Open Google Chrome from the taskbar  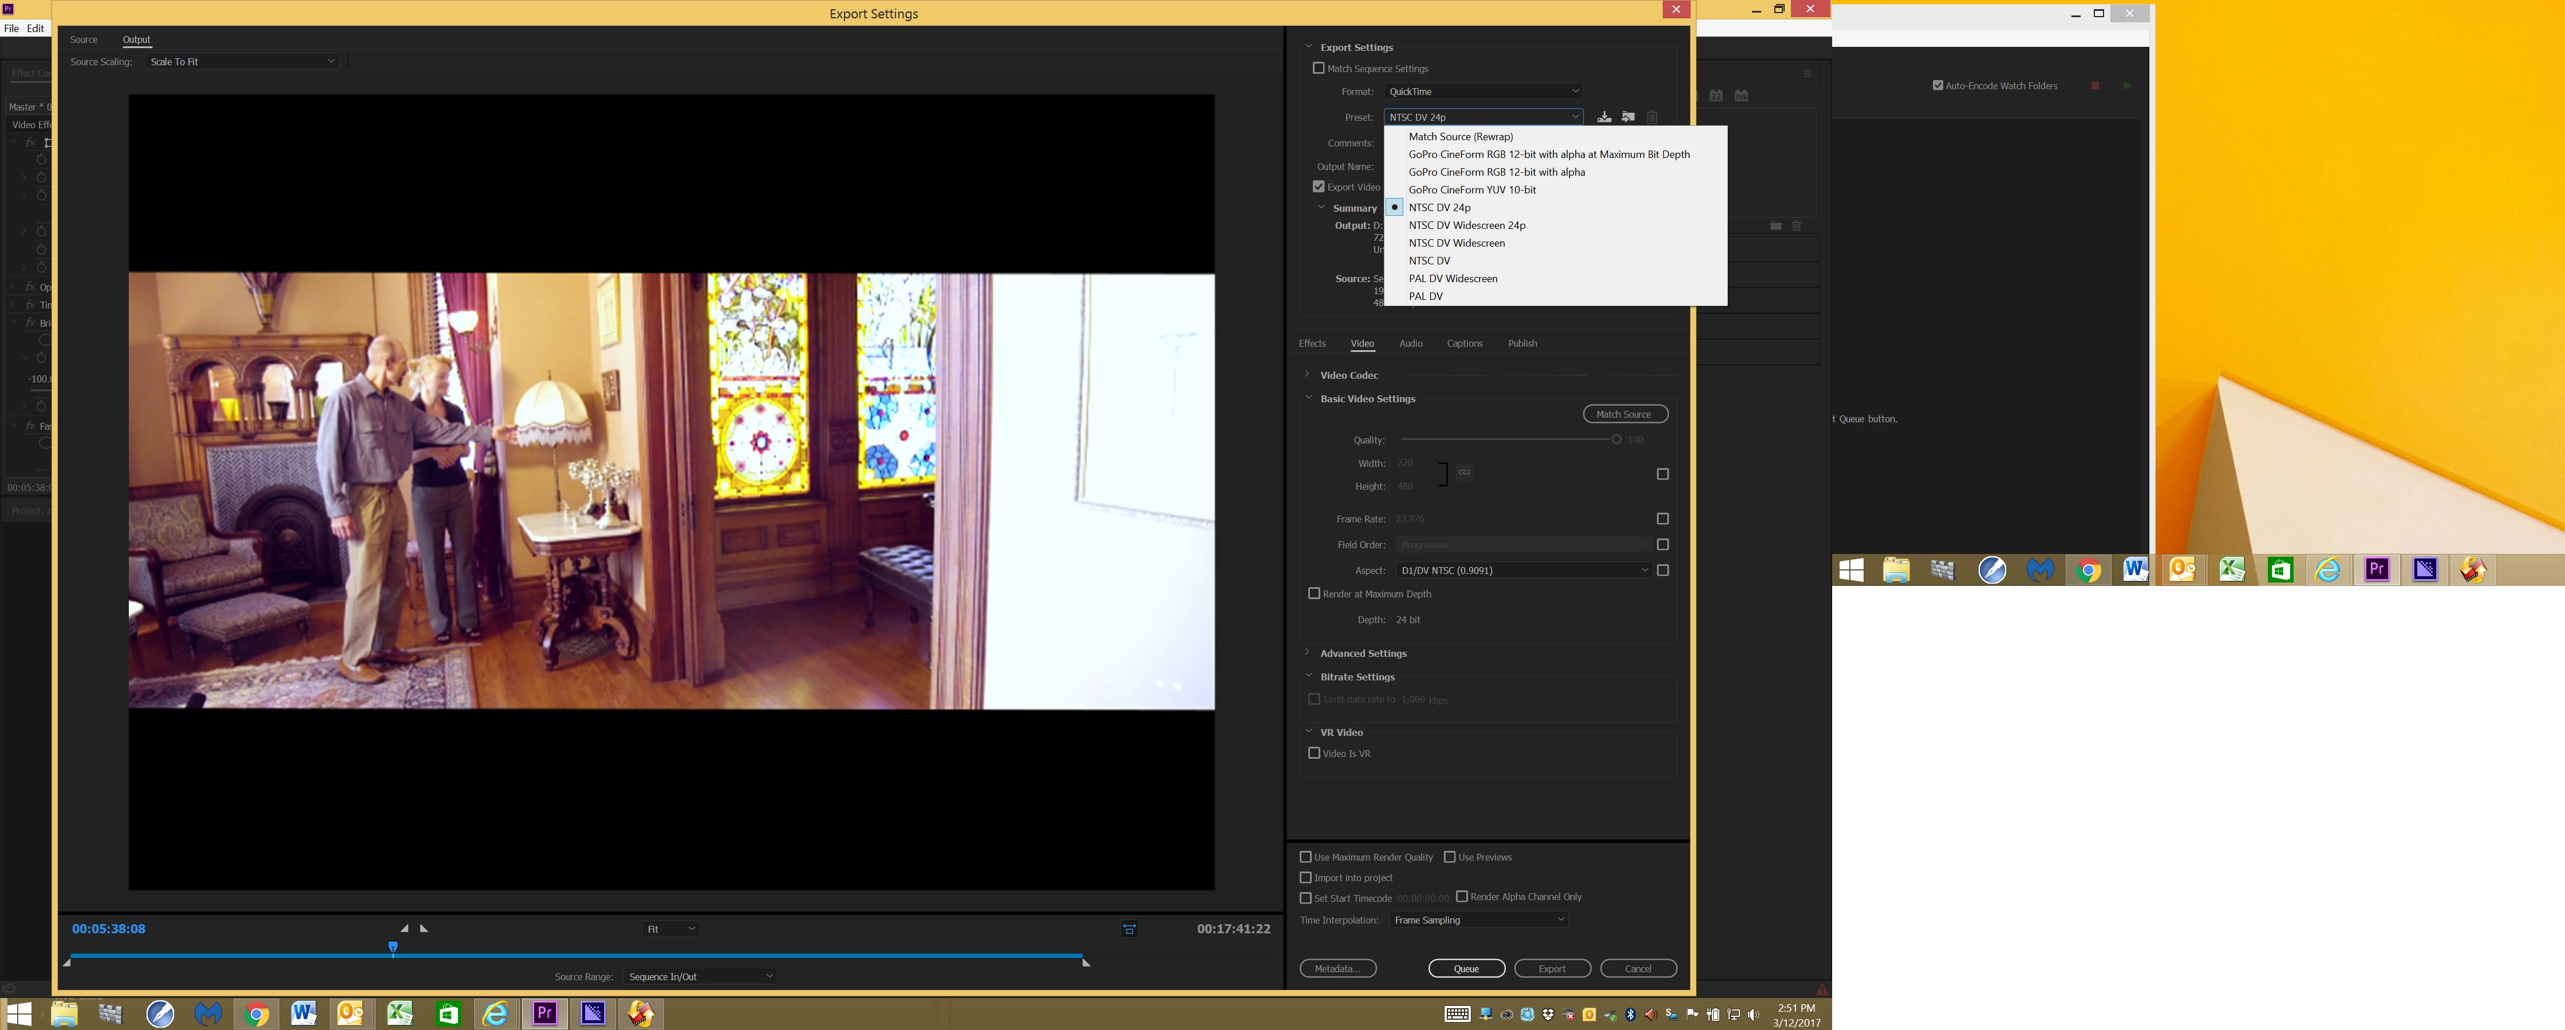click(x=256, y=1013)
